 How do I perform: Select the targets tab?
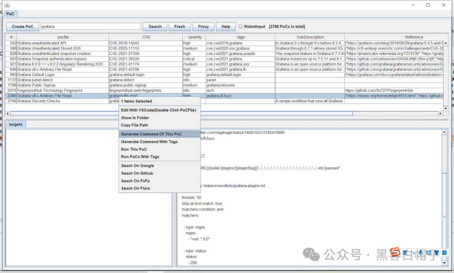click(x=16, y=125)
